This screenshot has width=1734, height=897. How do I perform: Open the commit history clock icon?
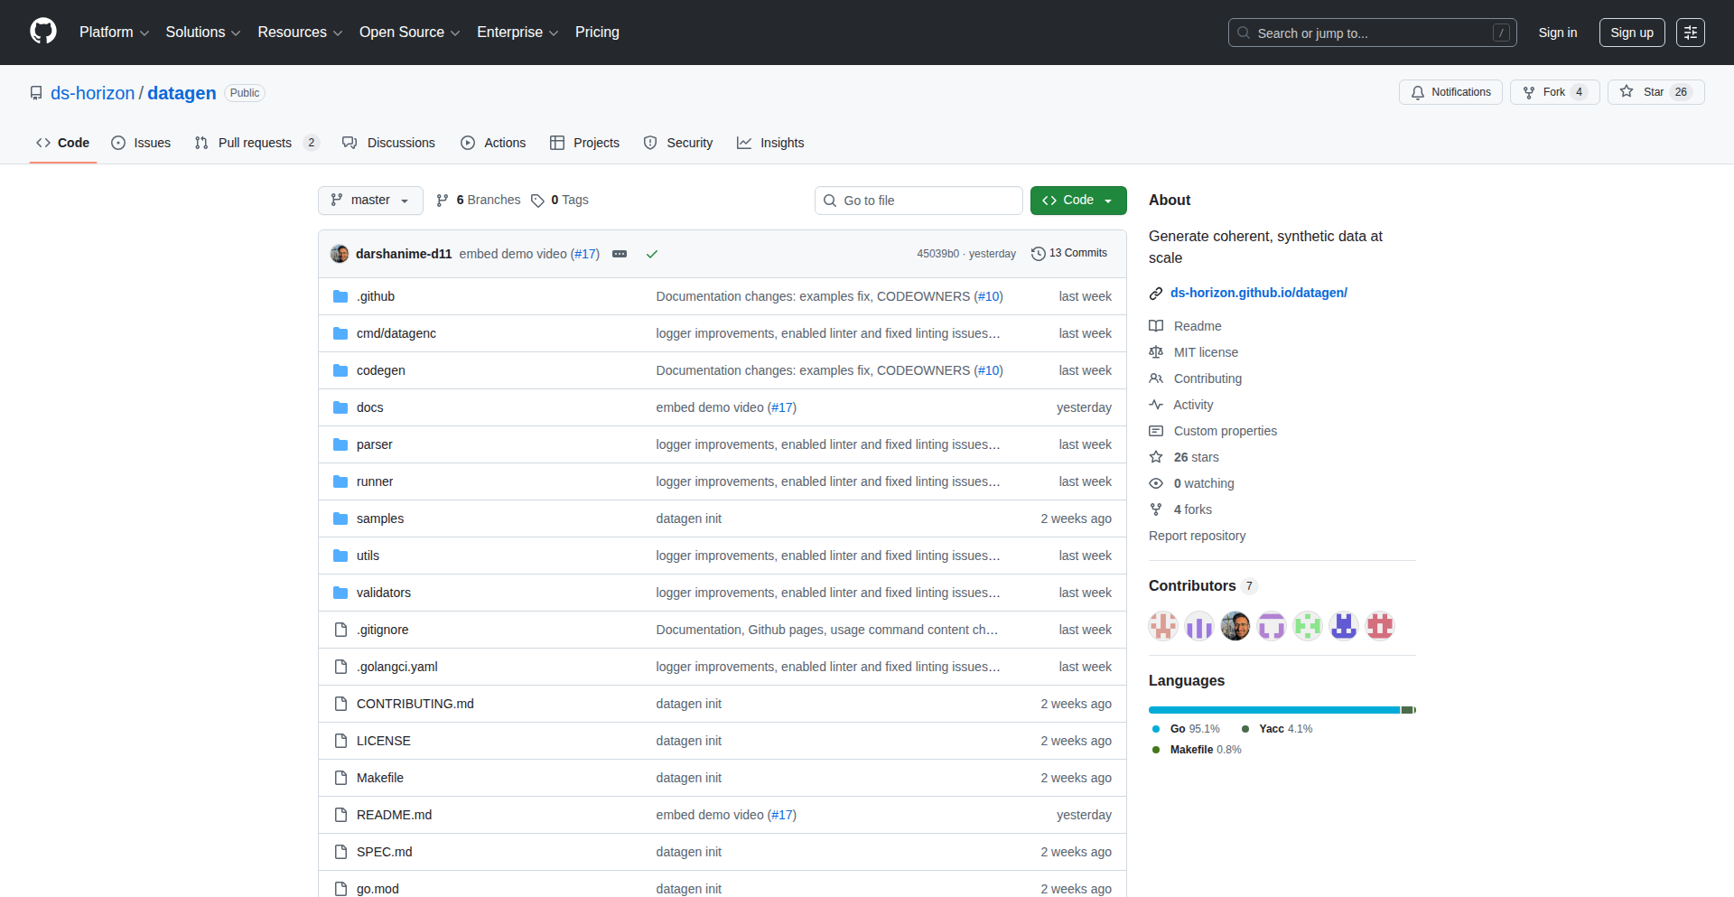(x=1039, y=254)
